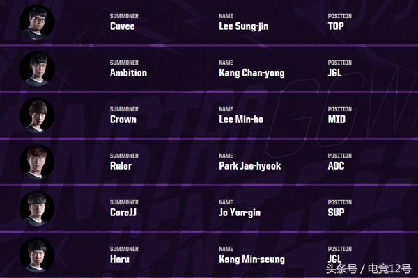
Task: Select the name Kang Min-seung
Action: coord(252,259)
